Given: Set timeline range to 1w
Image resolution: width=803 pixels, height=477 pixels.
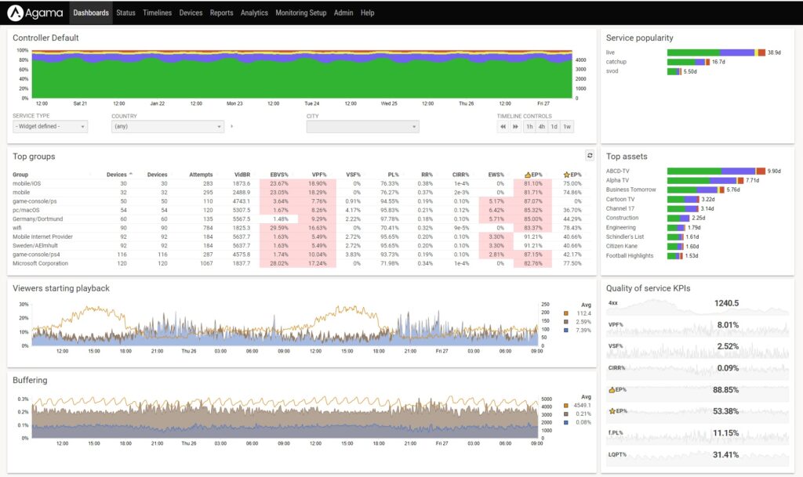Looking at the screenshot, I should click(567, 127).
